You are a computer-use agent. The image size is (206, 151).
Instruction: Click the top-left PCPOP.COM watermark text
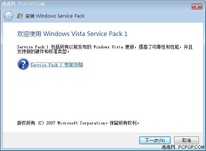32,4
